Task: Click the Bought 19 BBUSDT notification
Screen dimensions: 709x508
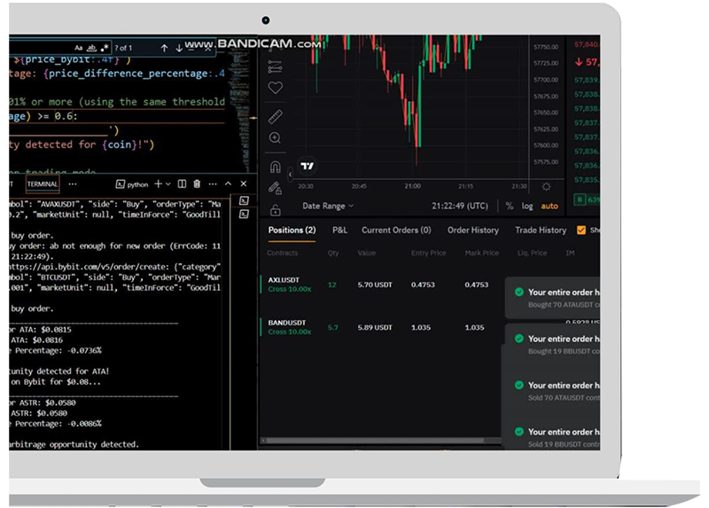Action: click(x=552, y=345)
